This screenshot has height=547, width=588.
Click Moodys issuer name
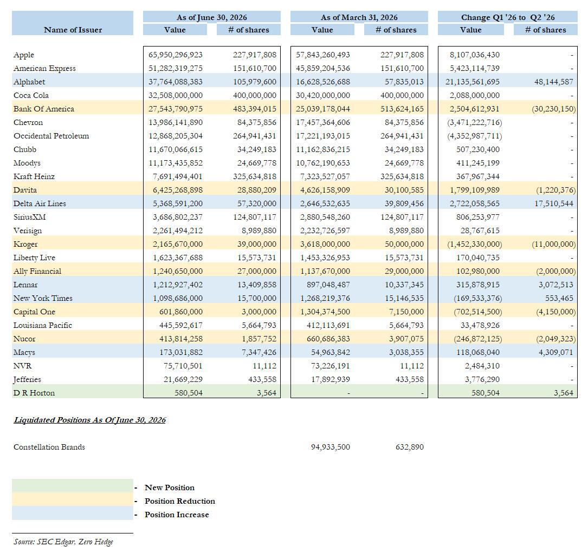pyautogui.click(x=27, y=163)
